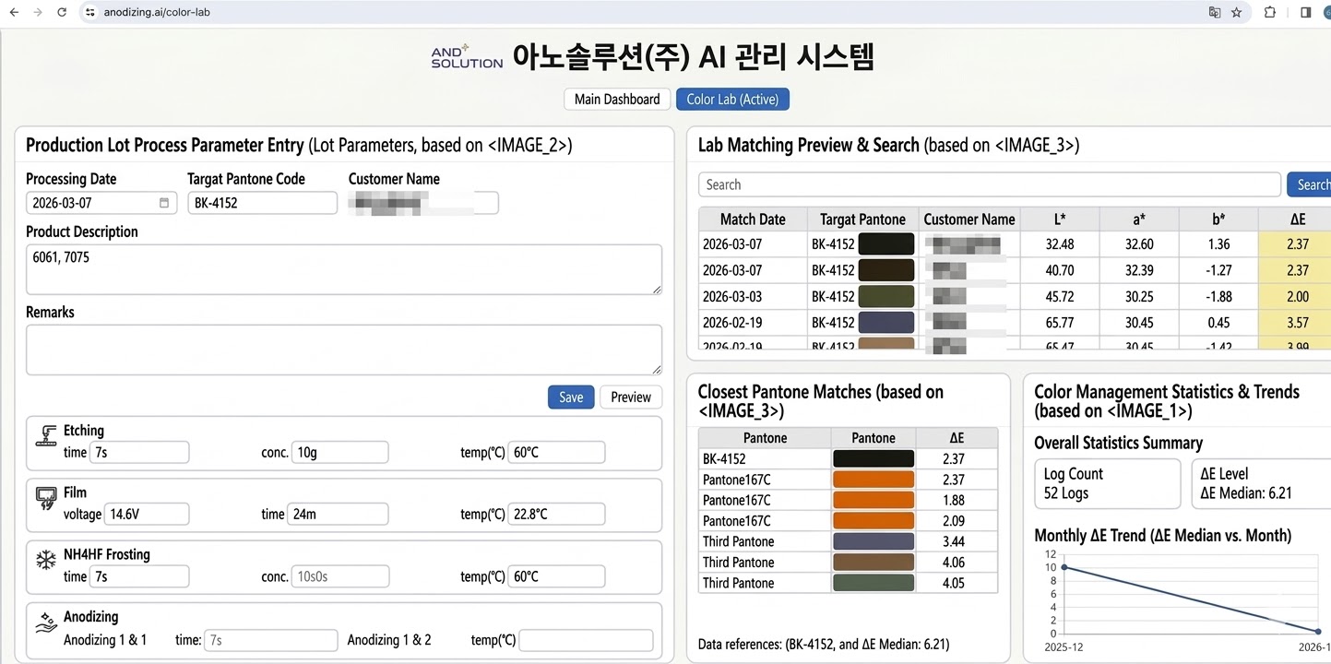Click the Film voltage field
Image resolution: width=1331 pixels, height=664 pixels.
tap(146, 515)
